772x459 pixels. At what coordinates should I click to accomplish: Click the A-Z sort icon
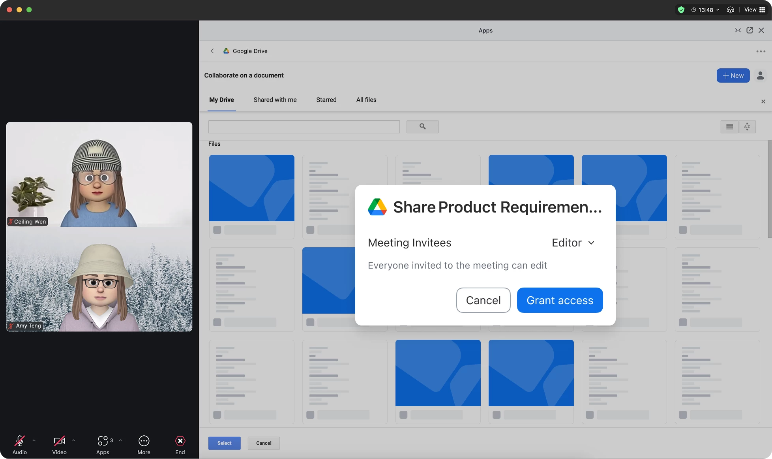[x=747, y=127]
